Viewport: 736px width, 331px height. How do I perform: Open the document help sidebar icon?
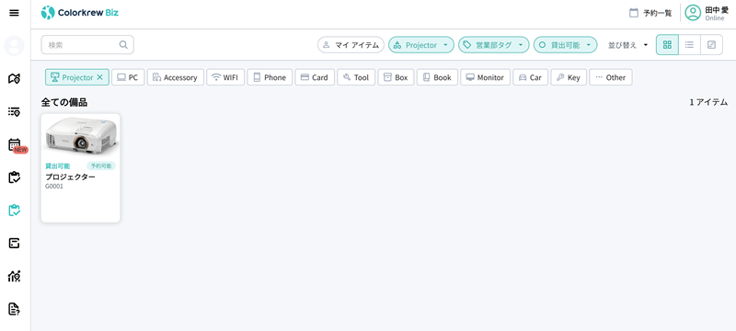14,309
